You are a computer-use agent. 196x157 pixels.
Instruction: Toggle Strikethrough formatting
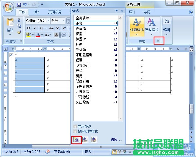click(51, 28)
